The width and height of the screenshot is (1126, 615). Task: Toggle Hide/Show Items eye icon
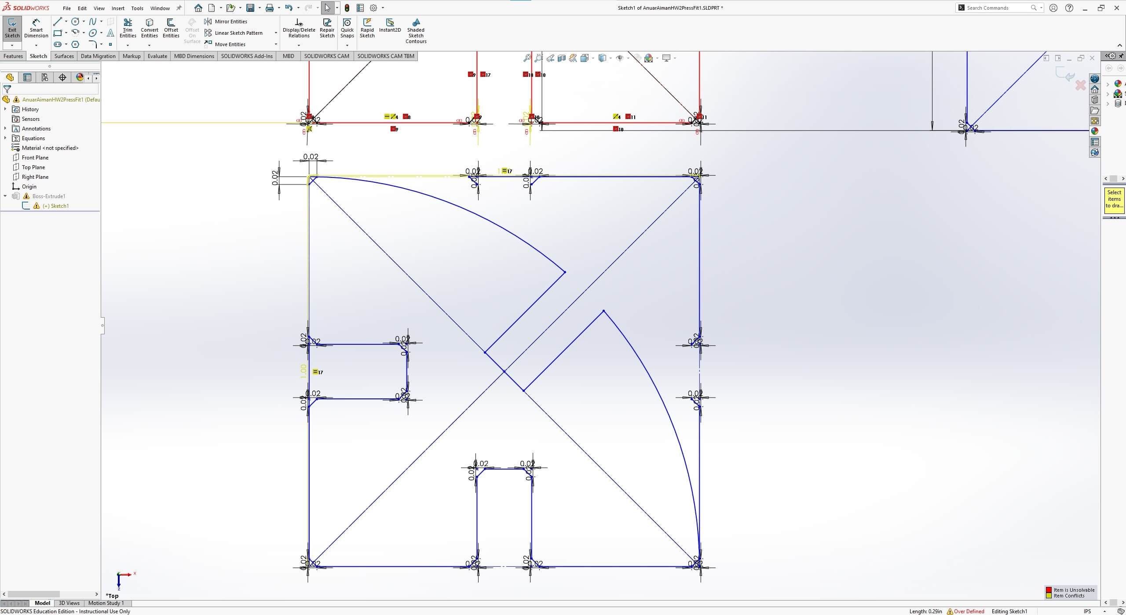pos(620,58)
